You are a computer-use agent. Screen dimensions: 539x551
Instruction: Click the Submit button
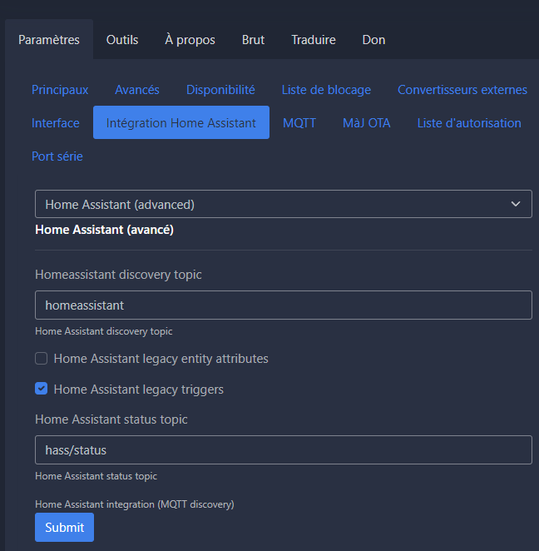click(x=64, y=527)
